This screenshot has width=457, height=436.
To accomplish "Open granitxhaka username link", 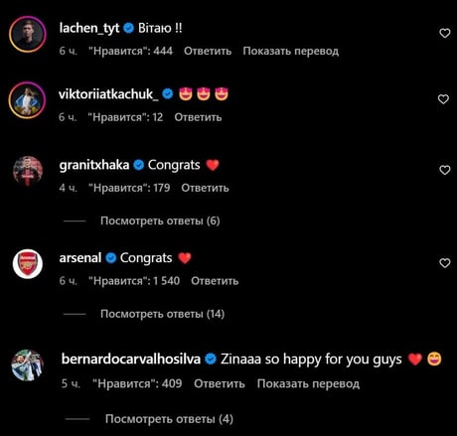I will click(x=94, y=165).
